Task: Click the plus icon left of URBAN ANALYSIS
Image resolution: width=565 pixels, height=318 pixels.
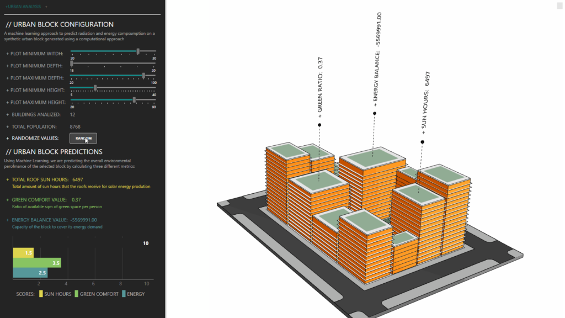Action: [x=6, y=7]
